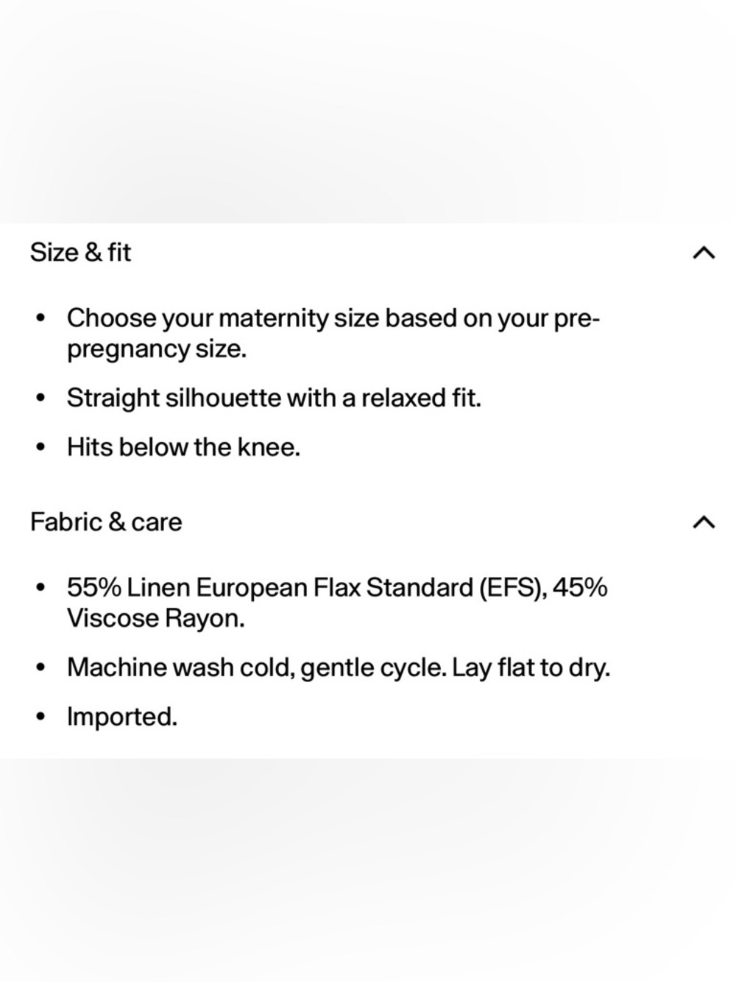Screen dimensions: 736x982
Task: Click the "Viscose Rayon." text
Action: coord(155,618)
